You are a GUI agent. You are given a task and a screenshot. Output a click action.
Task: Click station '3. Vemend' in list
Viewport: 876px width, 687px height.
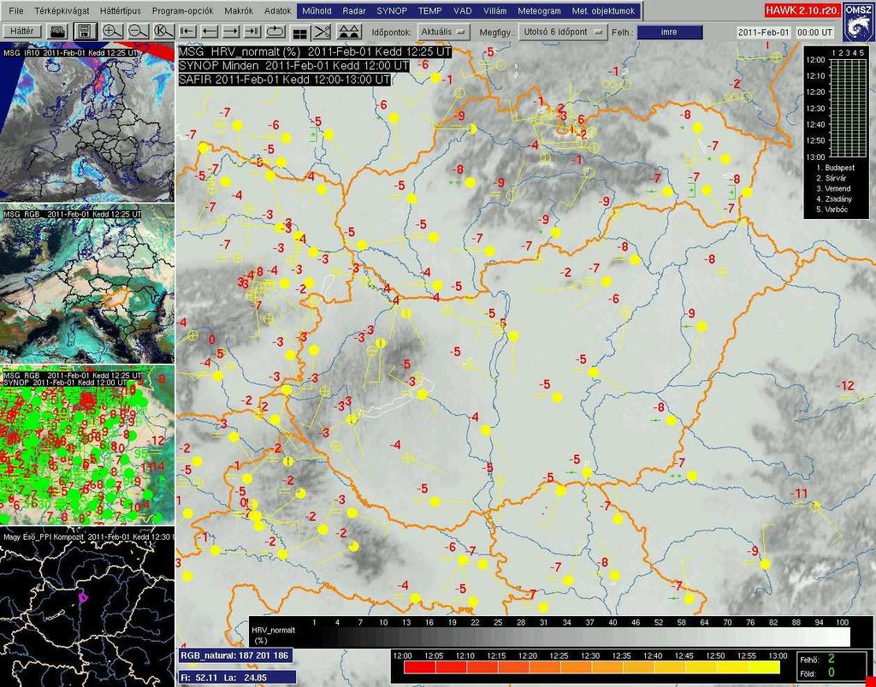[x=833, y=189]
